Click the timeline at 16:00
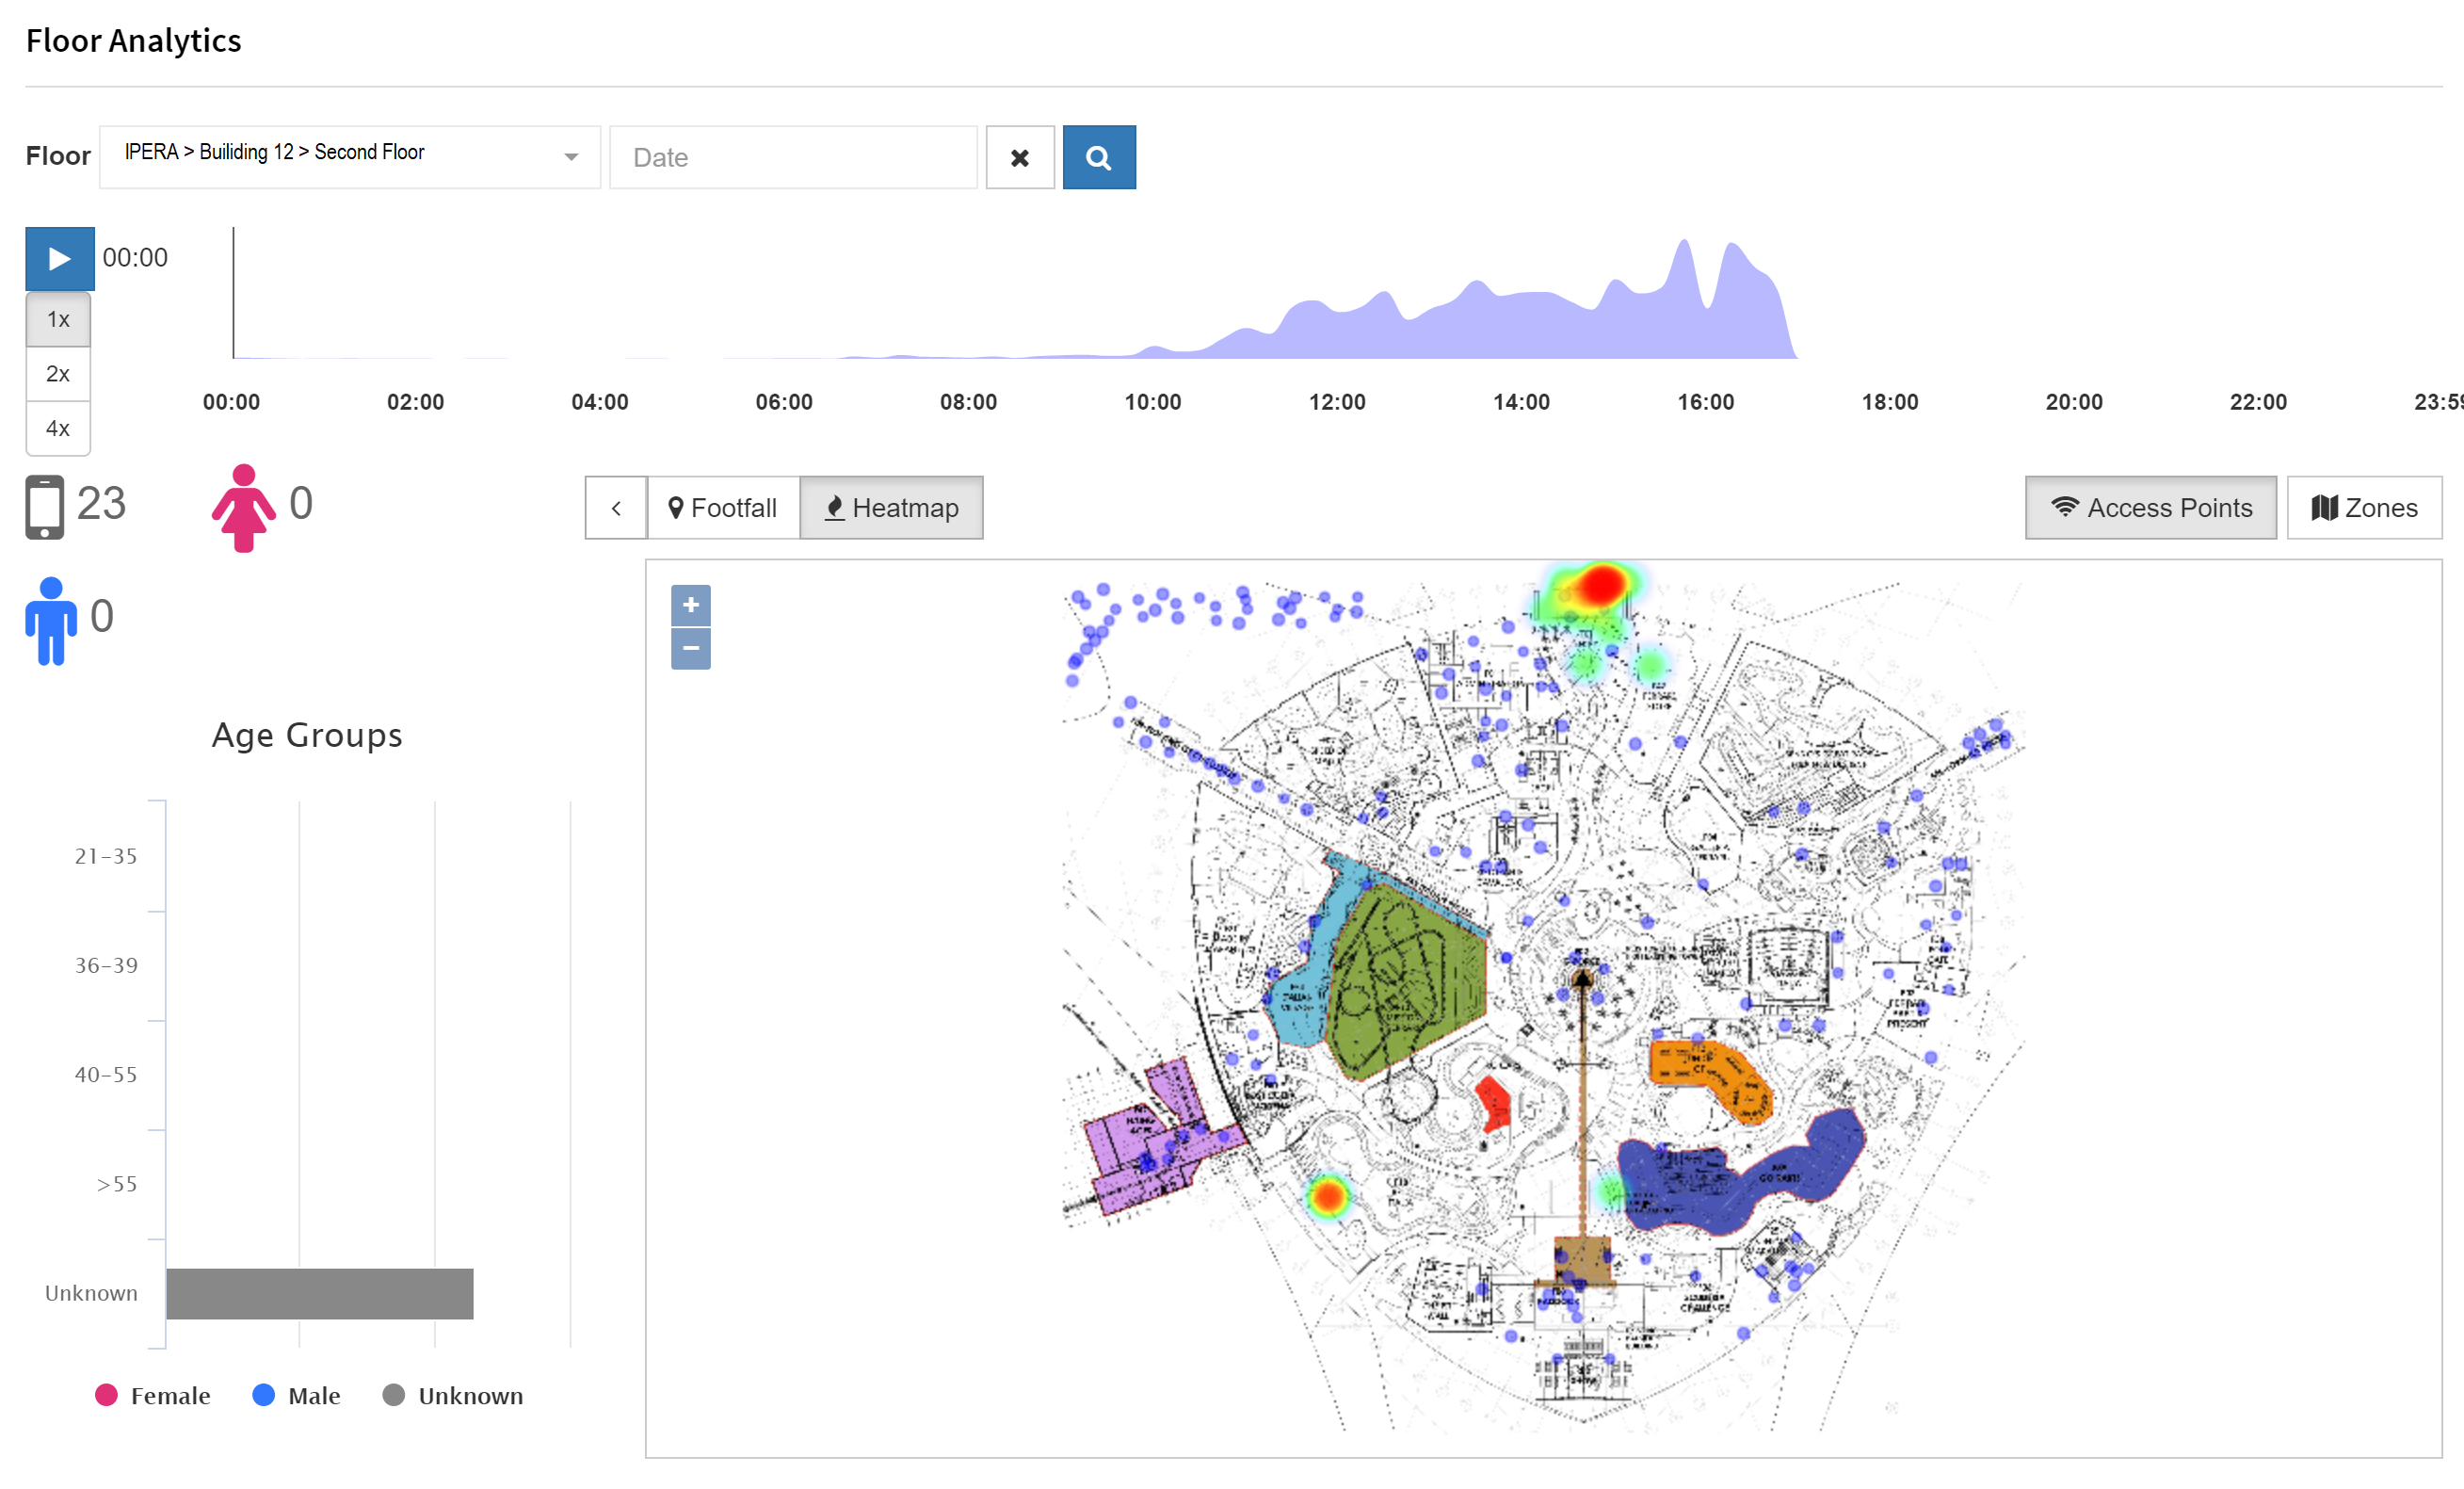 [x=1706, y=402]
